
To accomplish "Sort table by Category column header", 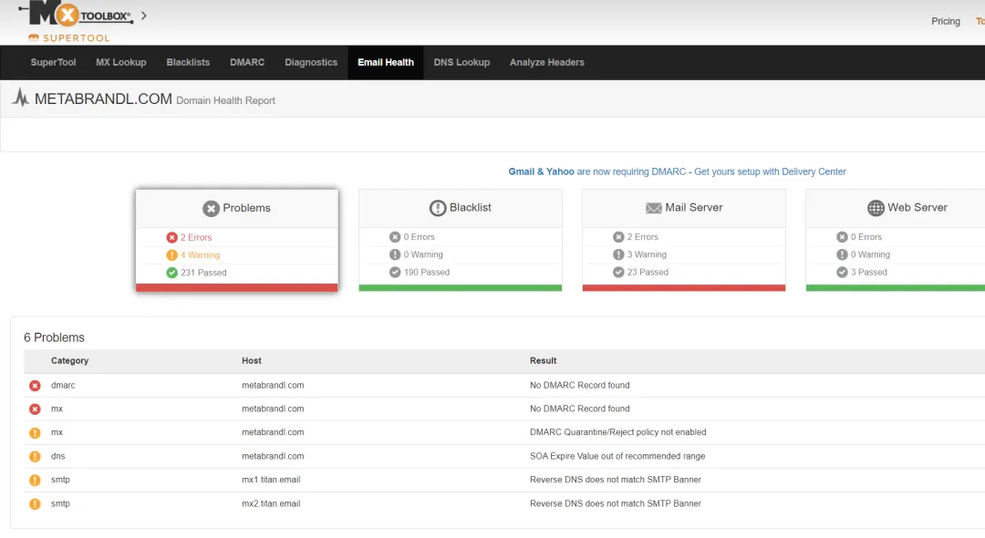I will (x=70, y=361).
